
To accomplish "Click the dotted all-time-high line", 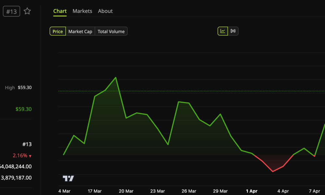I will click(195, 91).
